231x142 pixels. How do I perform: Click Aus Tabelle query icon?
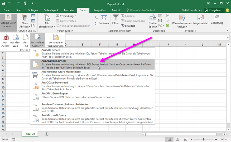coord(33,21)
